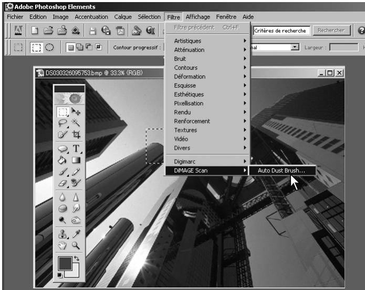The height and width of the screenshot is (290, 365).
Task: Open the Affichage menu
Action: (x=198, y=17)
